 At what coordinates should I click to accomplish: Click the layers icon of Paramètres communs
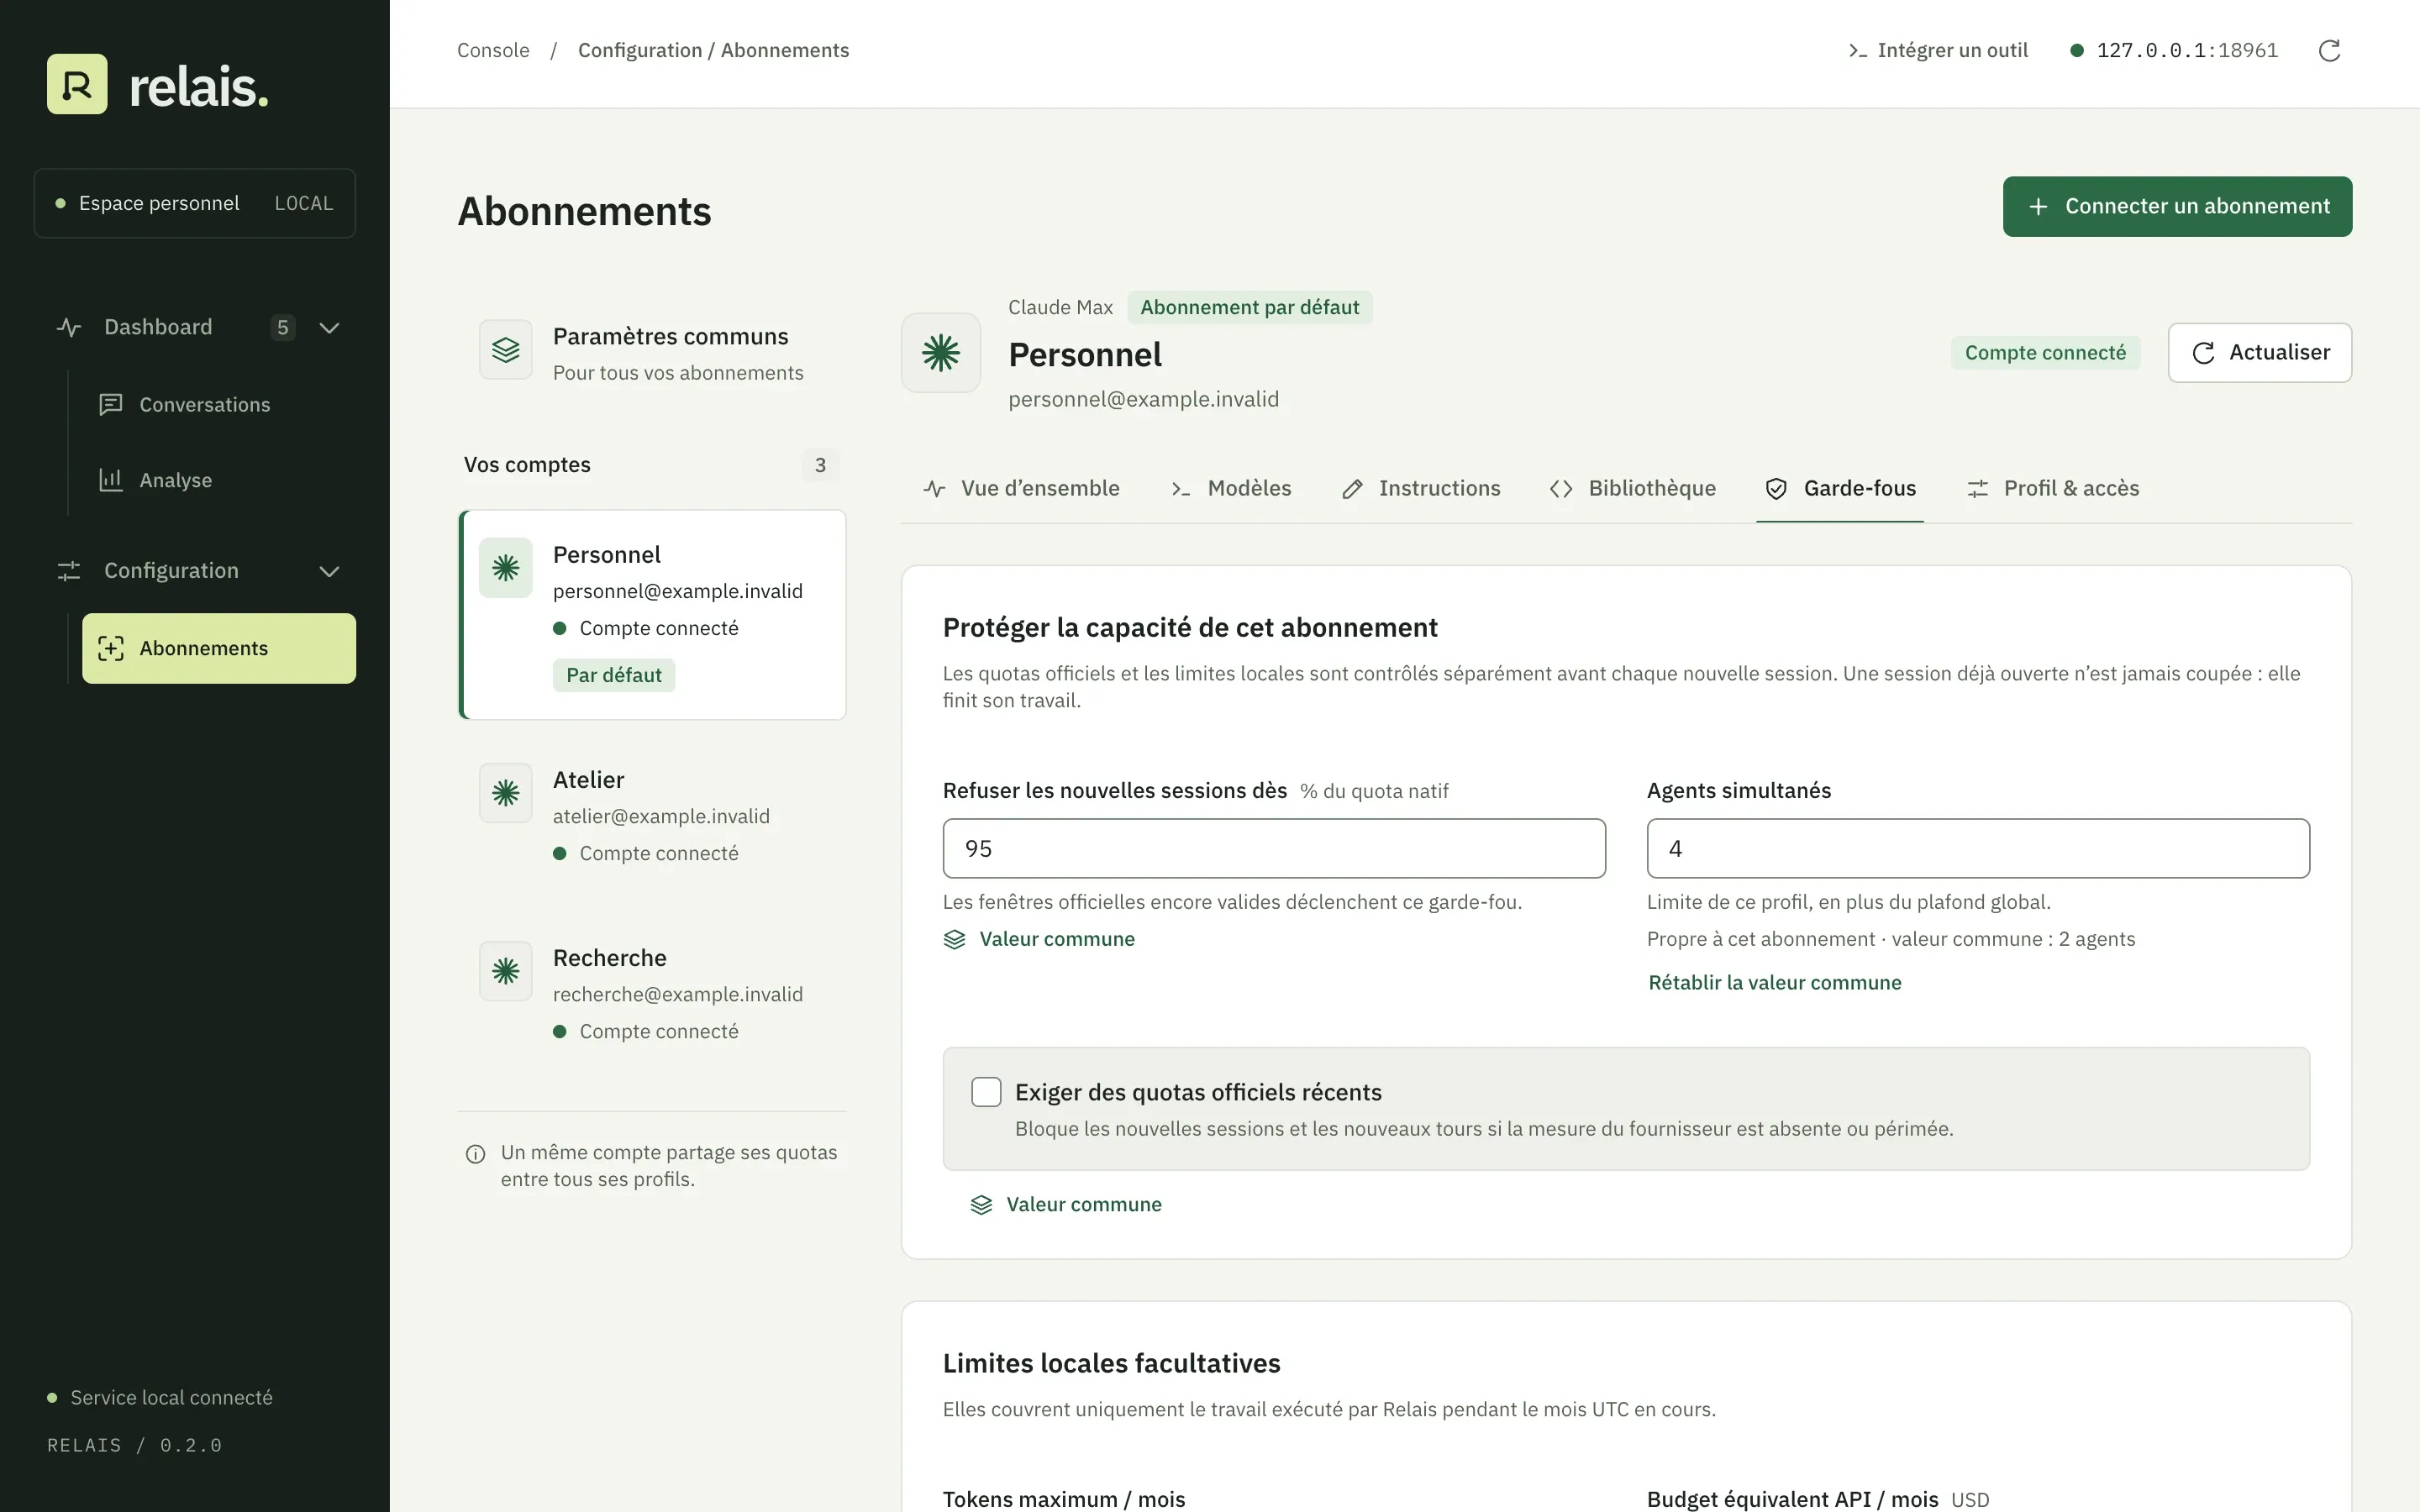[x=506, y=349]
